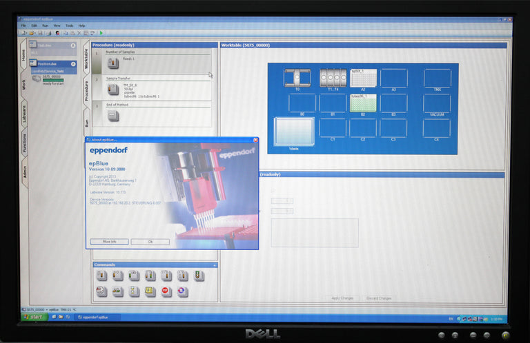The height and width of the screenshot is (343, 530).
Task: Switch to the Worktable vertical tab
Action: point(86,59)
